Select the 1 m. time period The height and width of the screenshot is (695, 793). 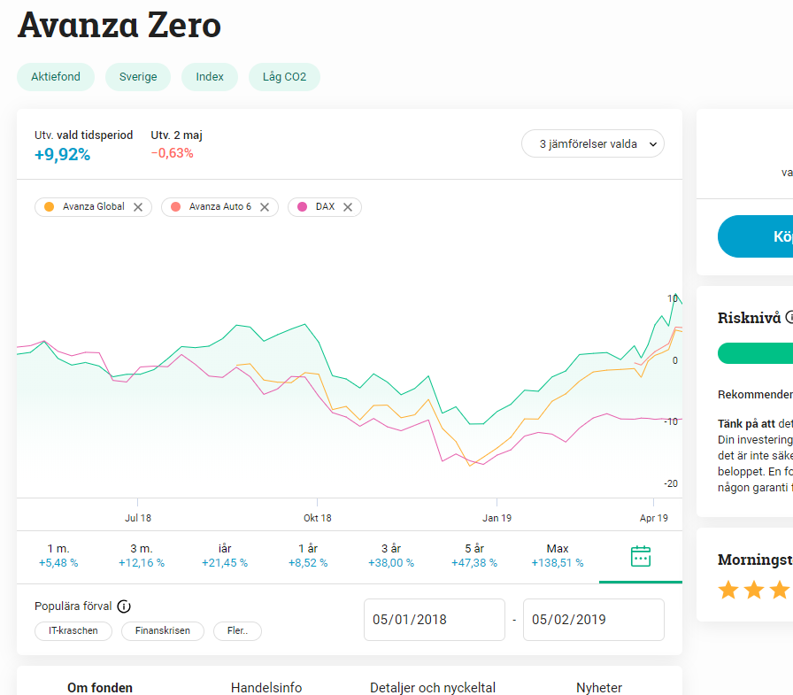[x=58, y=555]
